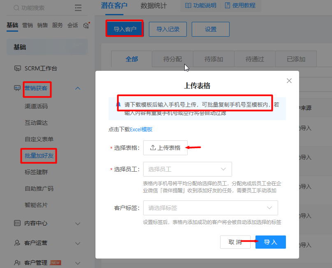Expand the 客户运营 section chevron
Screen dimensions: 332x268
point(78,243)
